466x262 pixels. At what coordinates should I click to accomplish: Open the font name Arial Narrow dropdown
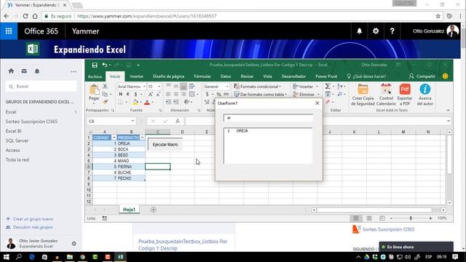tap(144, 87)
